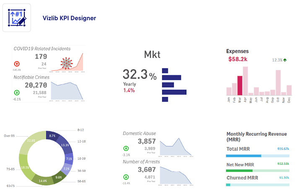Click the Churned MRR progress bar

coord(258,185)
